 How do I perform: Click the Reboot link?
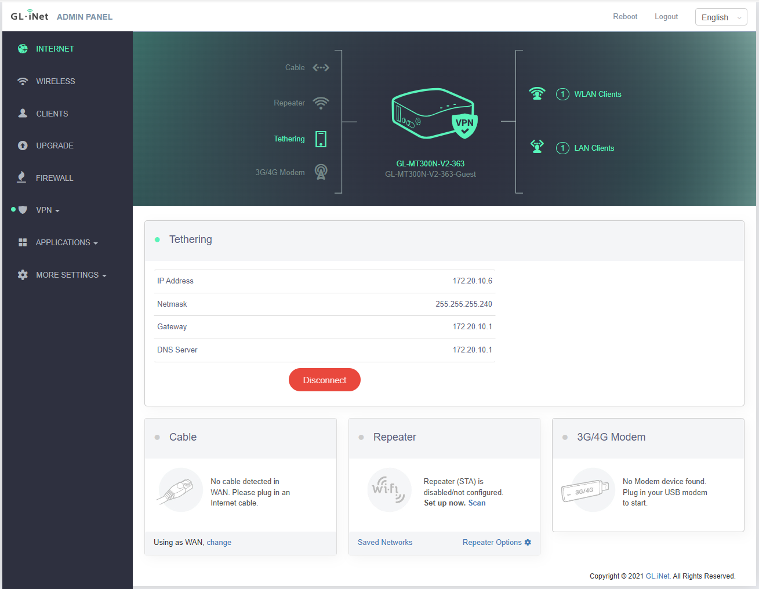[x=625, y=16]
